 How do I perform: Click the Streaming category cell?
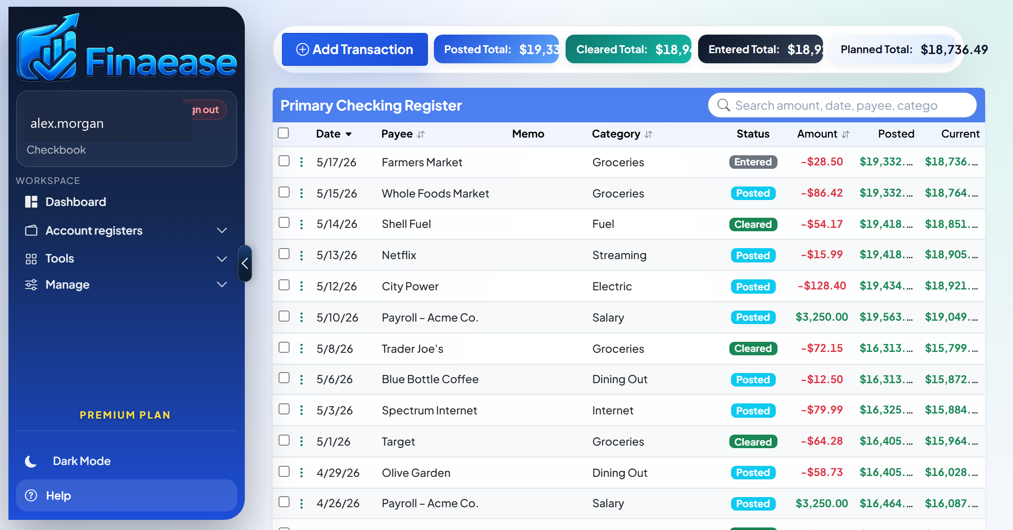(619, 255)
